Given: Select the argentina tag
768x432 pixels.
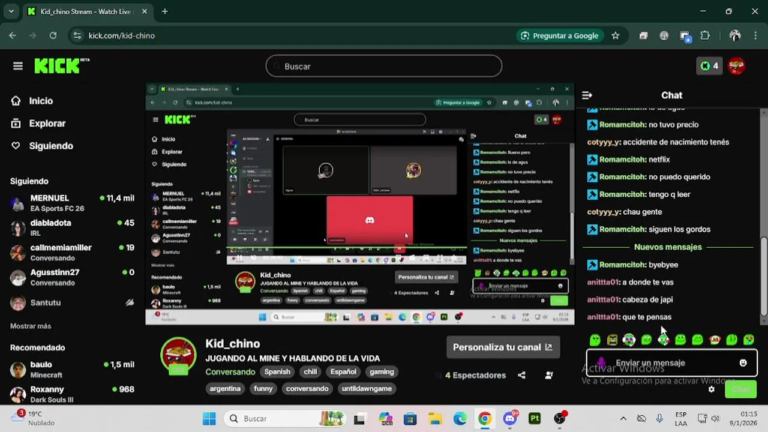Looking at the screenshot, I should point(225,388).
